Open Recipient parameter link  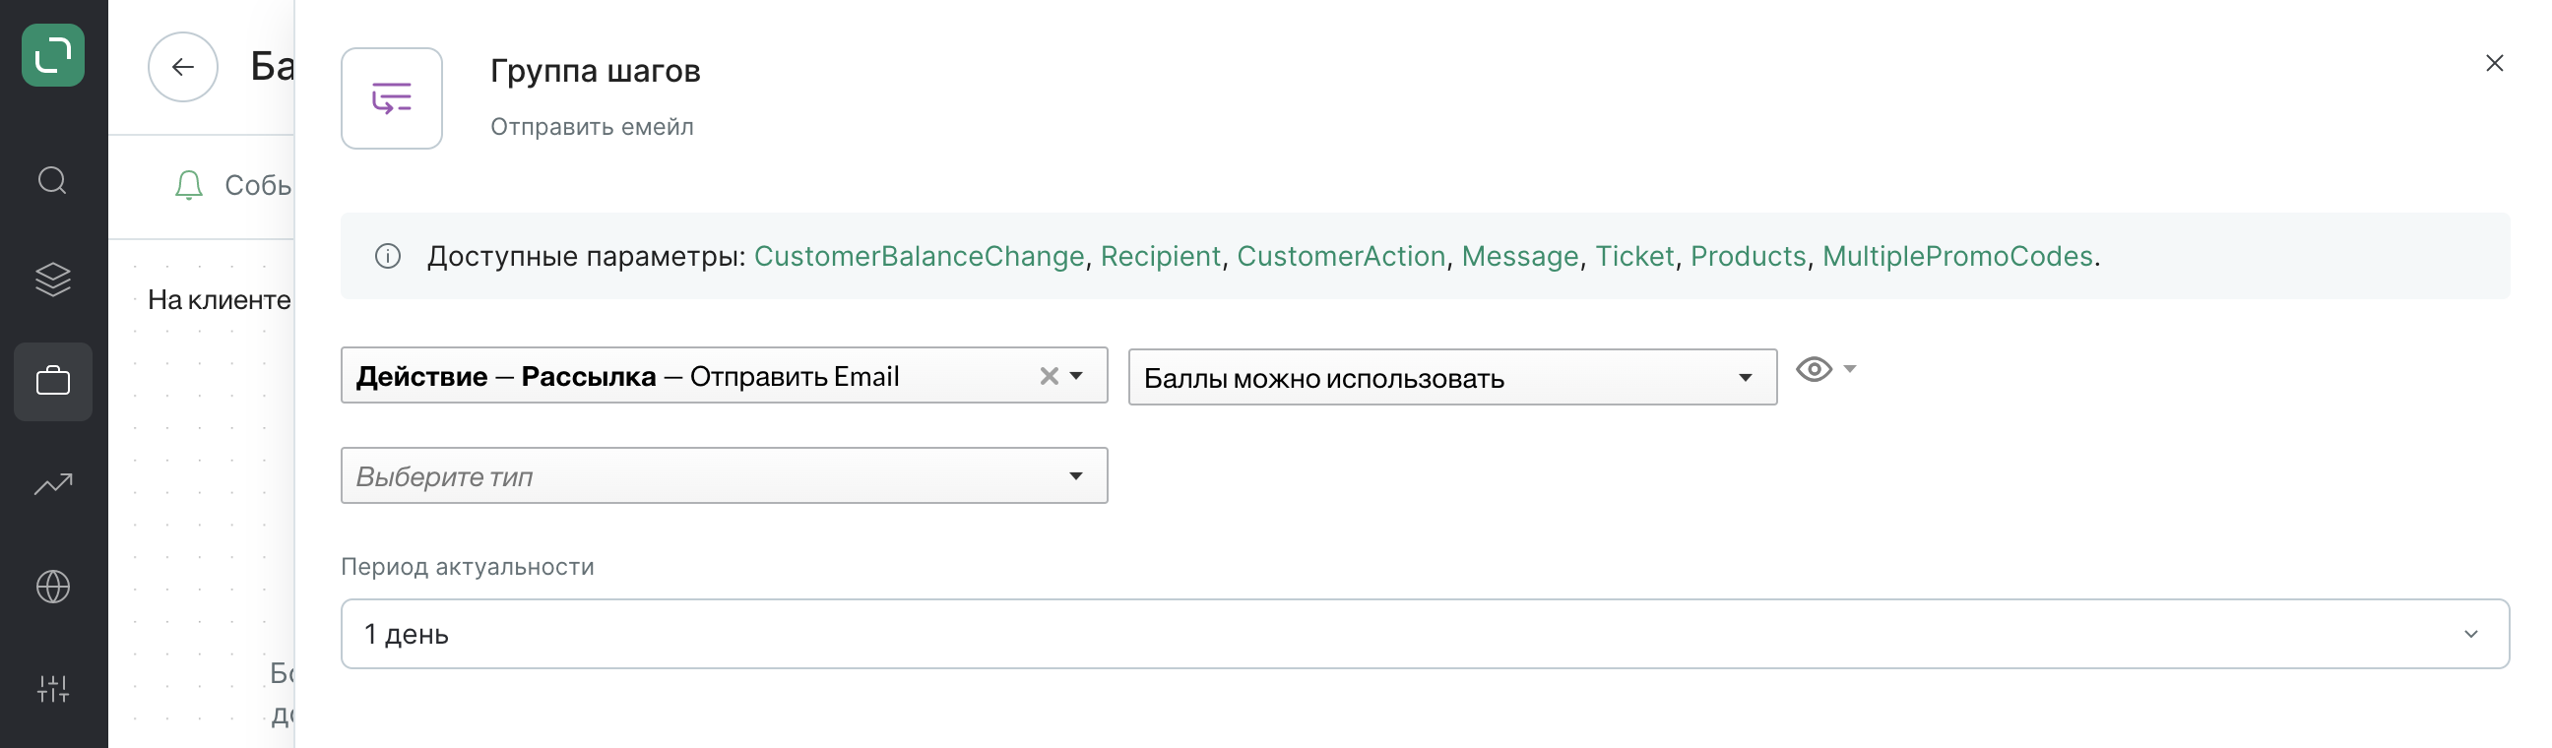pos(1160,257)
